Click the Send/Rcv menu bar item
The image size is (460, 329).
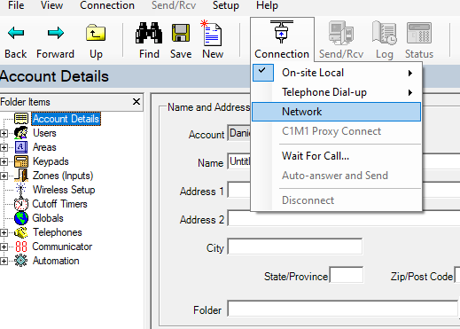pyautogui.click(x=174, y=5)
